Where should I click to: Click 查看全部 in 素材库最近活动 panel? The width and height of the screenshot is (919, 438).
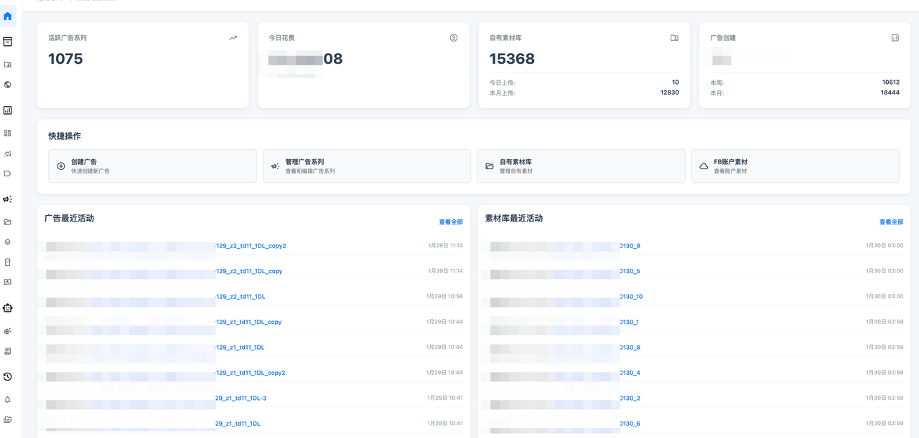pos(891,222)
